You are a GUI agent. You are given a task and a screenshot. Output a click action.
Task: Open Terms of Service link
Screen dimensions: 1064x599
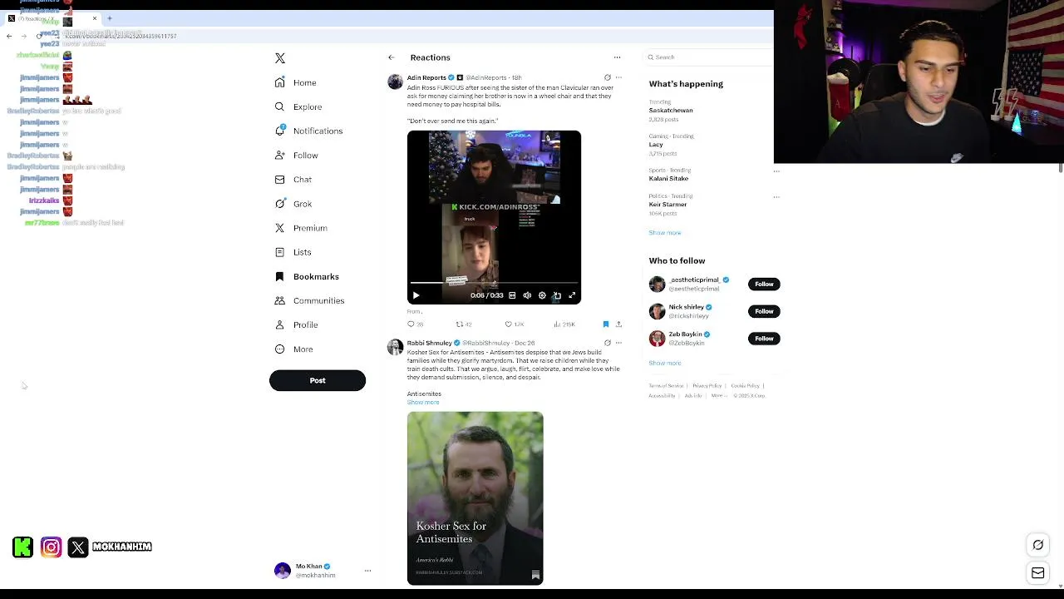(x=666, y=386)
